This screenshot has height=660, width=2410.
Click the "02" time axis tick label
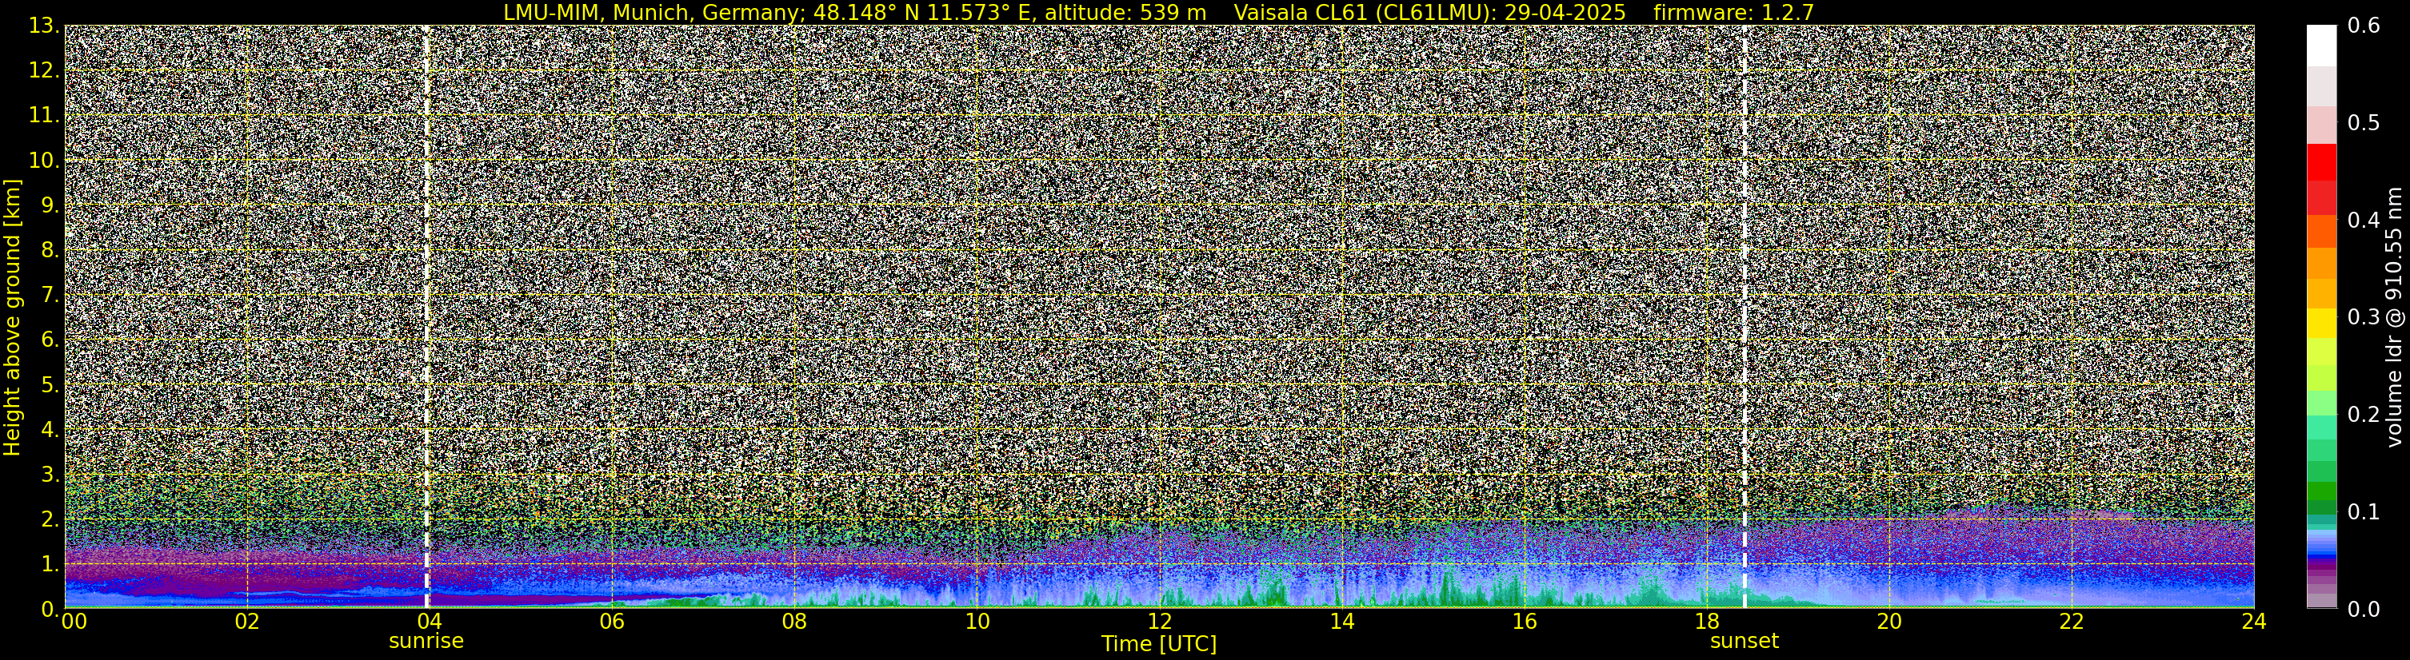click(x=247, y=622)
